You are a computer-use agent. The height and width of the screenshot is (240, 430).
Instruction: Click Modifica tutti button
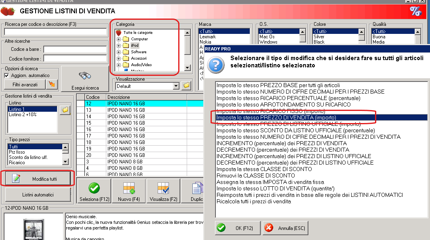coord(38,179)
